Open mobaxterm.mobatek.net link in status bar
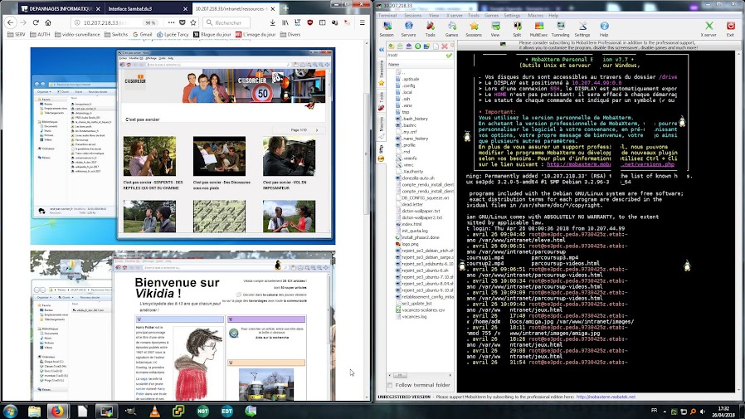 [606, 397]
